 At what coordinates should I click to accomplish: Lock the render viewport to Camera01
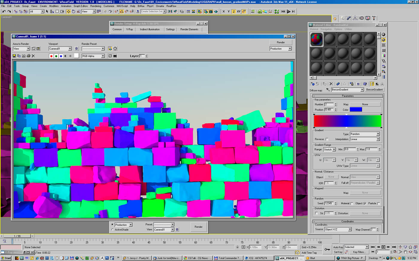(76, 49)
